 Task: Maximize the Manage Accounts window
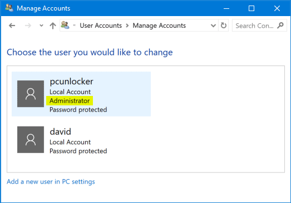[x=251, y=8]
